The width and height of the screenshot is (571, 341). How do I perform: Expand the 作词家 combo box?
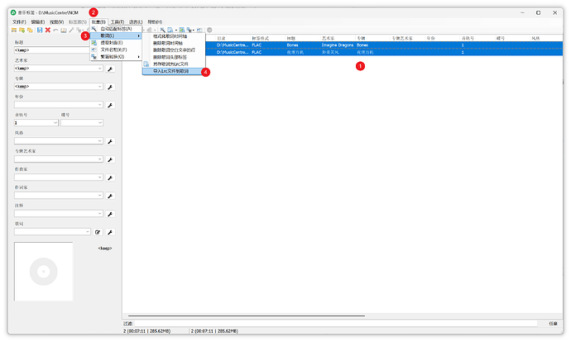[x=100, y=196]
